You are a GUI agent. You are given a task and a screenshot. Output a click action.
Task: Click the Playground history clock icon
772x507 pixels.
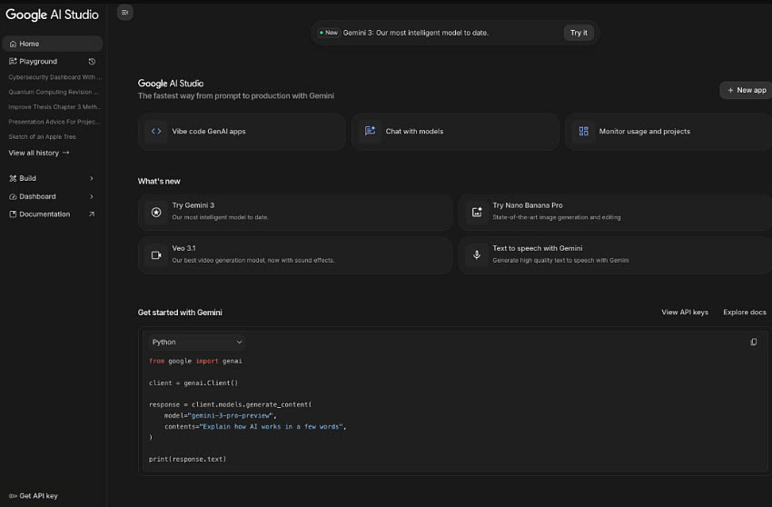tap(92, 62)
